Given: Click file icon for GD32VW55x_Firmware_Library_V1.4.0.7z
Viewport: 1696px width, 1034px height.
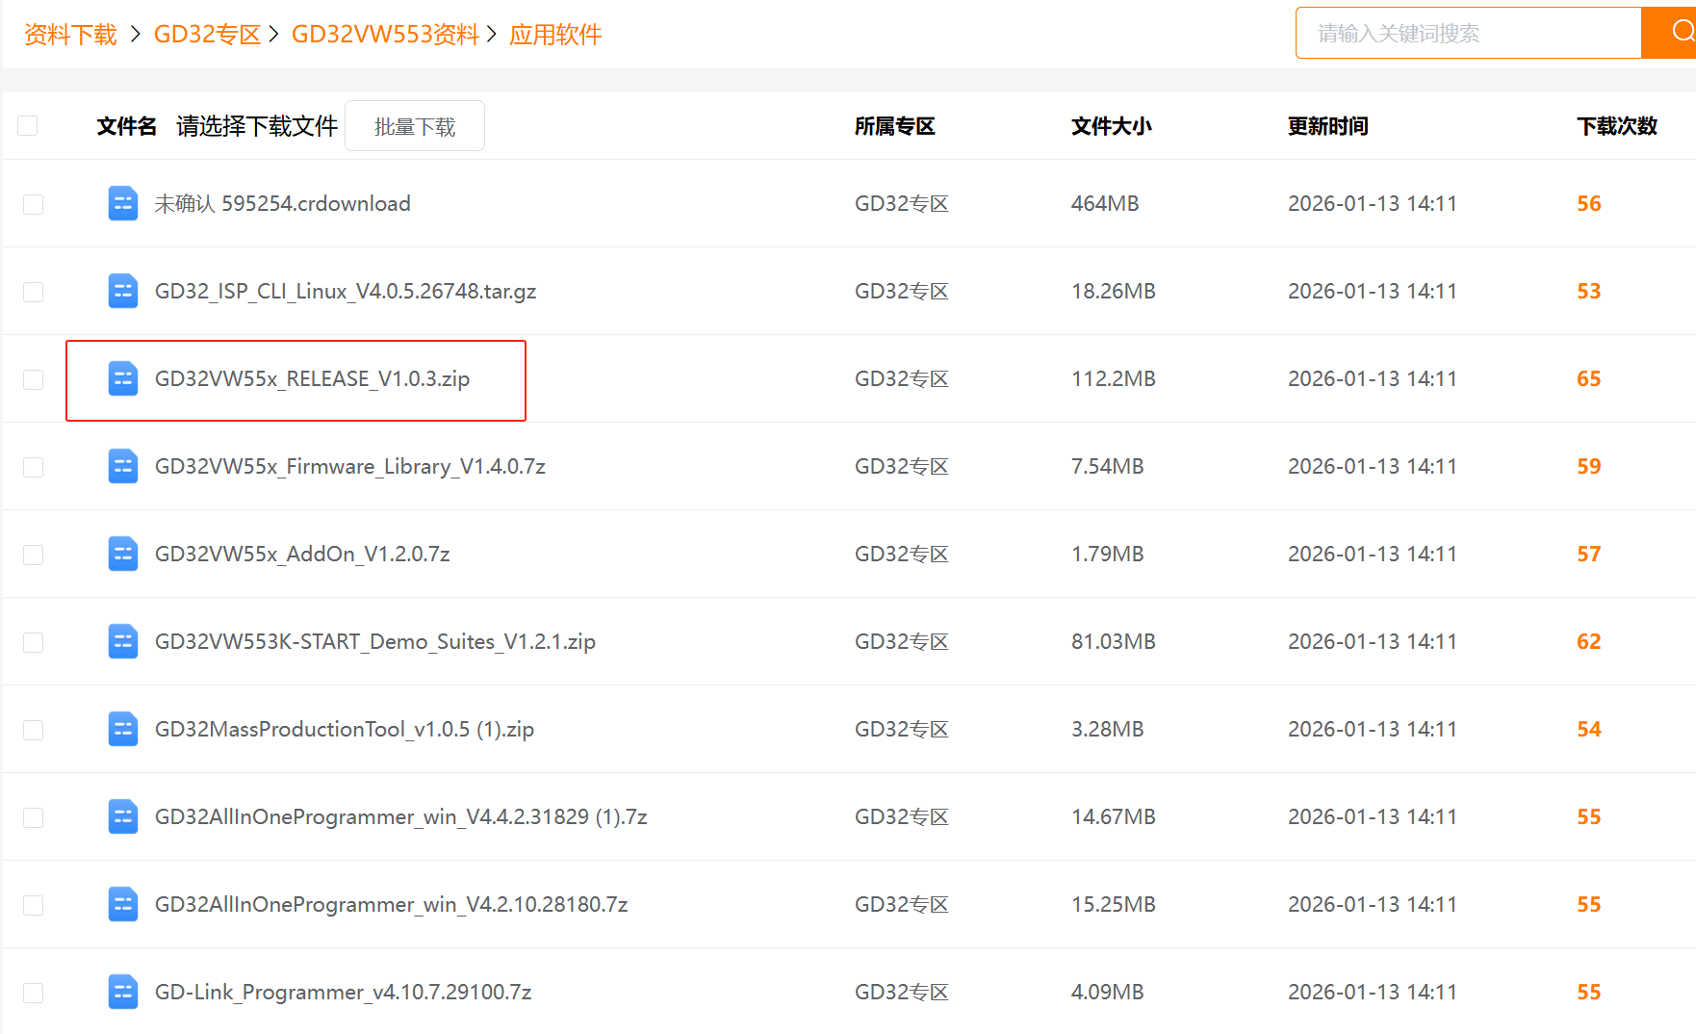Looking at the screenshot, I should tap(123, 466).
